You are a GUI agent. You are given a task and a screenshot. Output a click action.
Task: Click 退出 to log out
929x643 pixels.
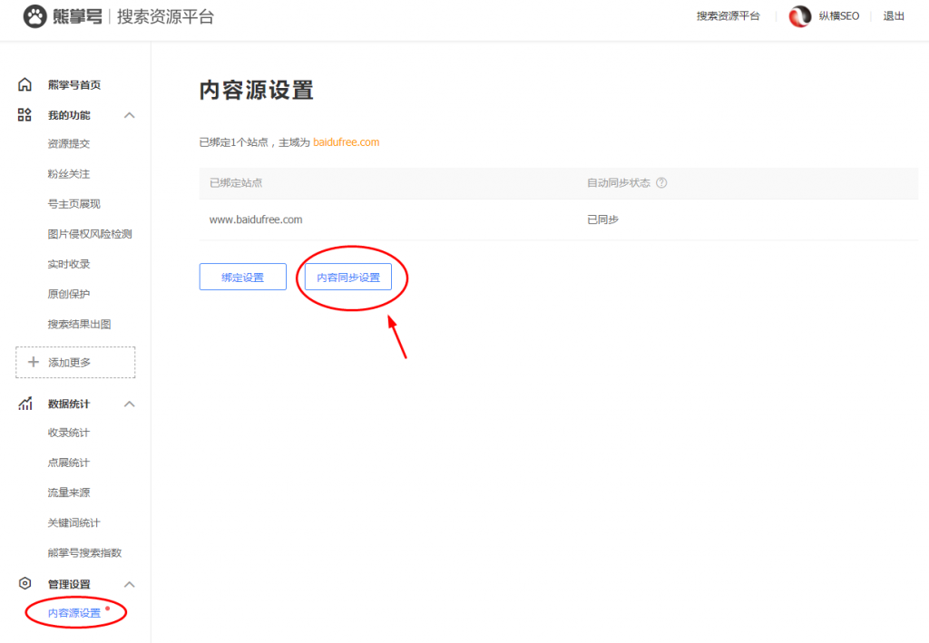tap(894, 16)
